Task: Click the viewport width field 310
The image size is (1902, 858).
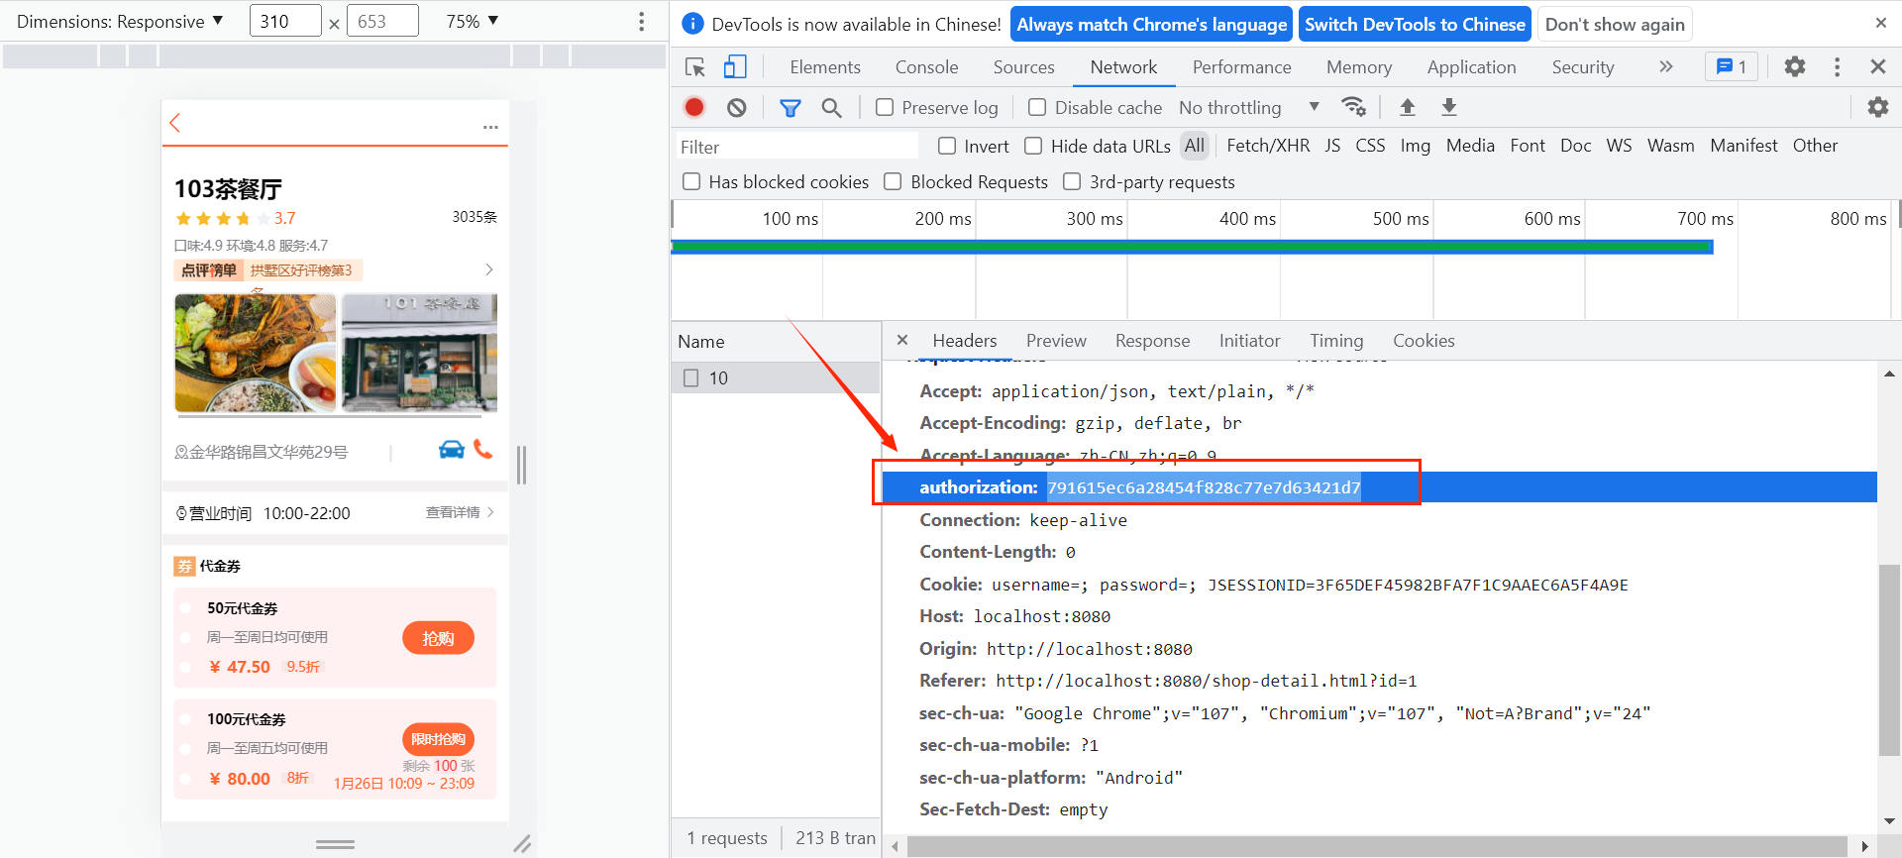Action: click(x=285, y=21)
